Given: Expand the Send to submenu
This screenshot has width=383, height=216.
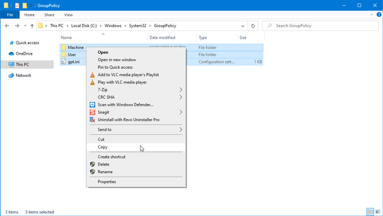Looking at the screenshot, I should [181, 129].
